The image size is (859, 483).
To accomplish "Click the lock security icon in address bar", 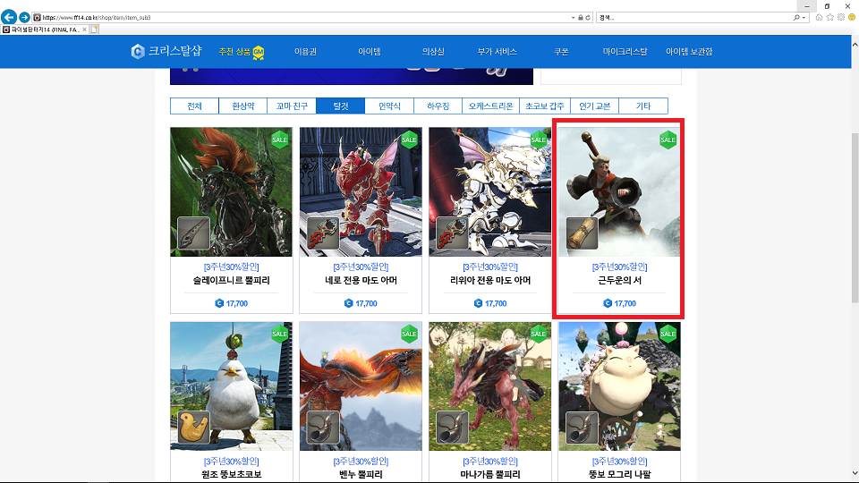I will pyautogui.click(x=581, y=18).
